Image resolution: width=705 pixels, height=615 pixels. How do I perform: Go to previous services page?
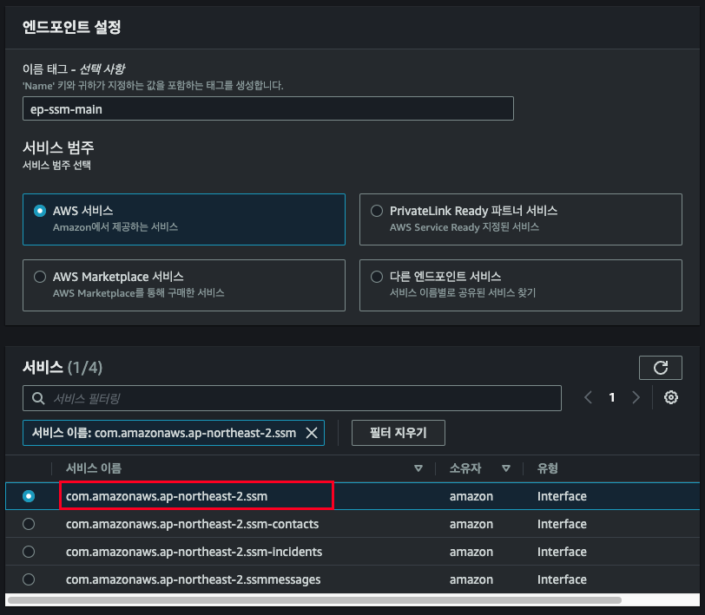click(x=588, y=397)
